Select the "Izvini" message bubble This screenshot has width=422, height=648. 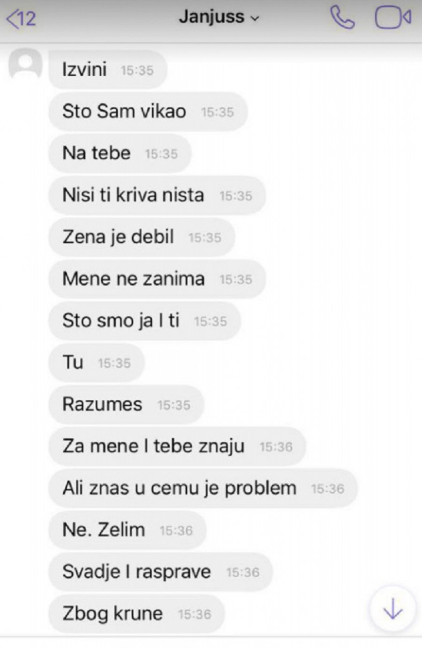(x=108, y=69)
